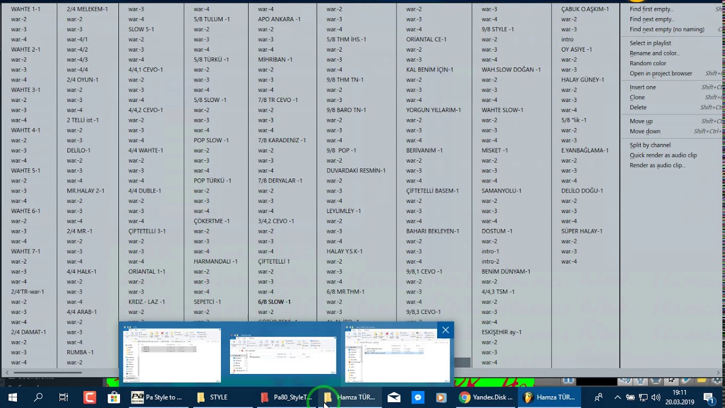The width and height of the screenshot is (725, 408).
Task: Open network settings tray icon
Action: pos(643,397)
